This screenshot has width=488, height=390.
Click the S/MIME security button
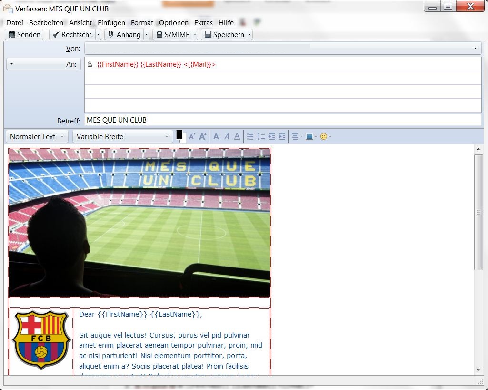(173, 35)
